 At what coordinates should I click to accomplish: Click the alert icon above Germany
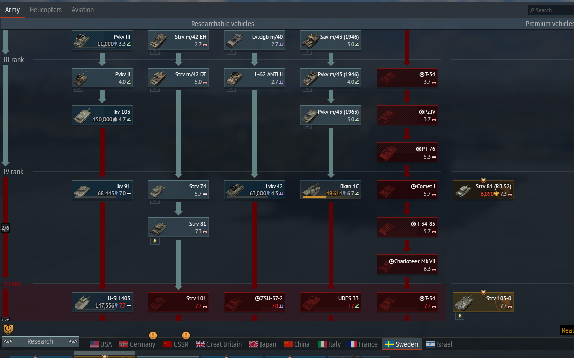click(x=153, y=335)
